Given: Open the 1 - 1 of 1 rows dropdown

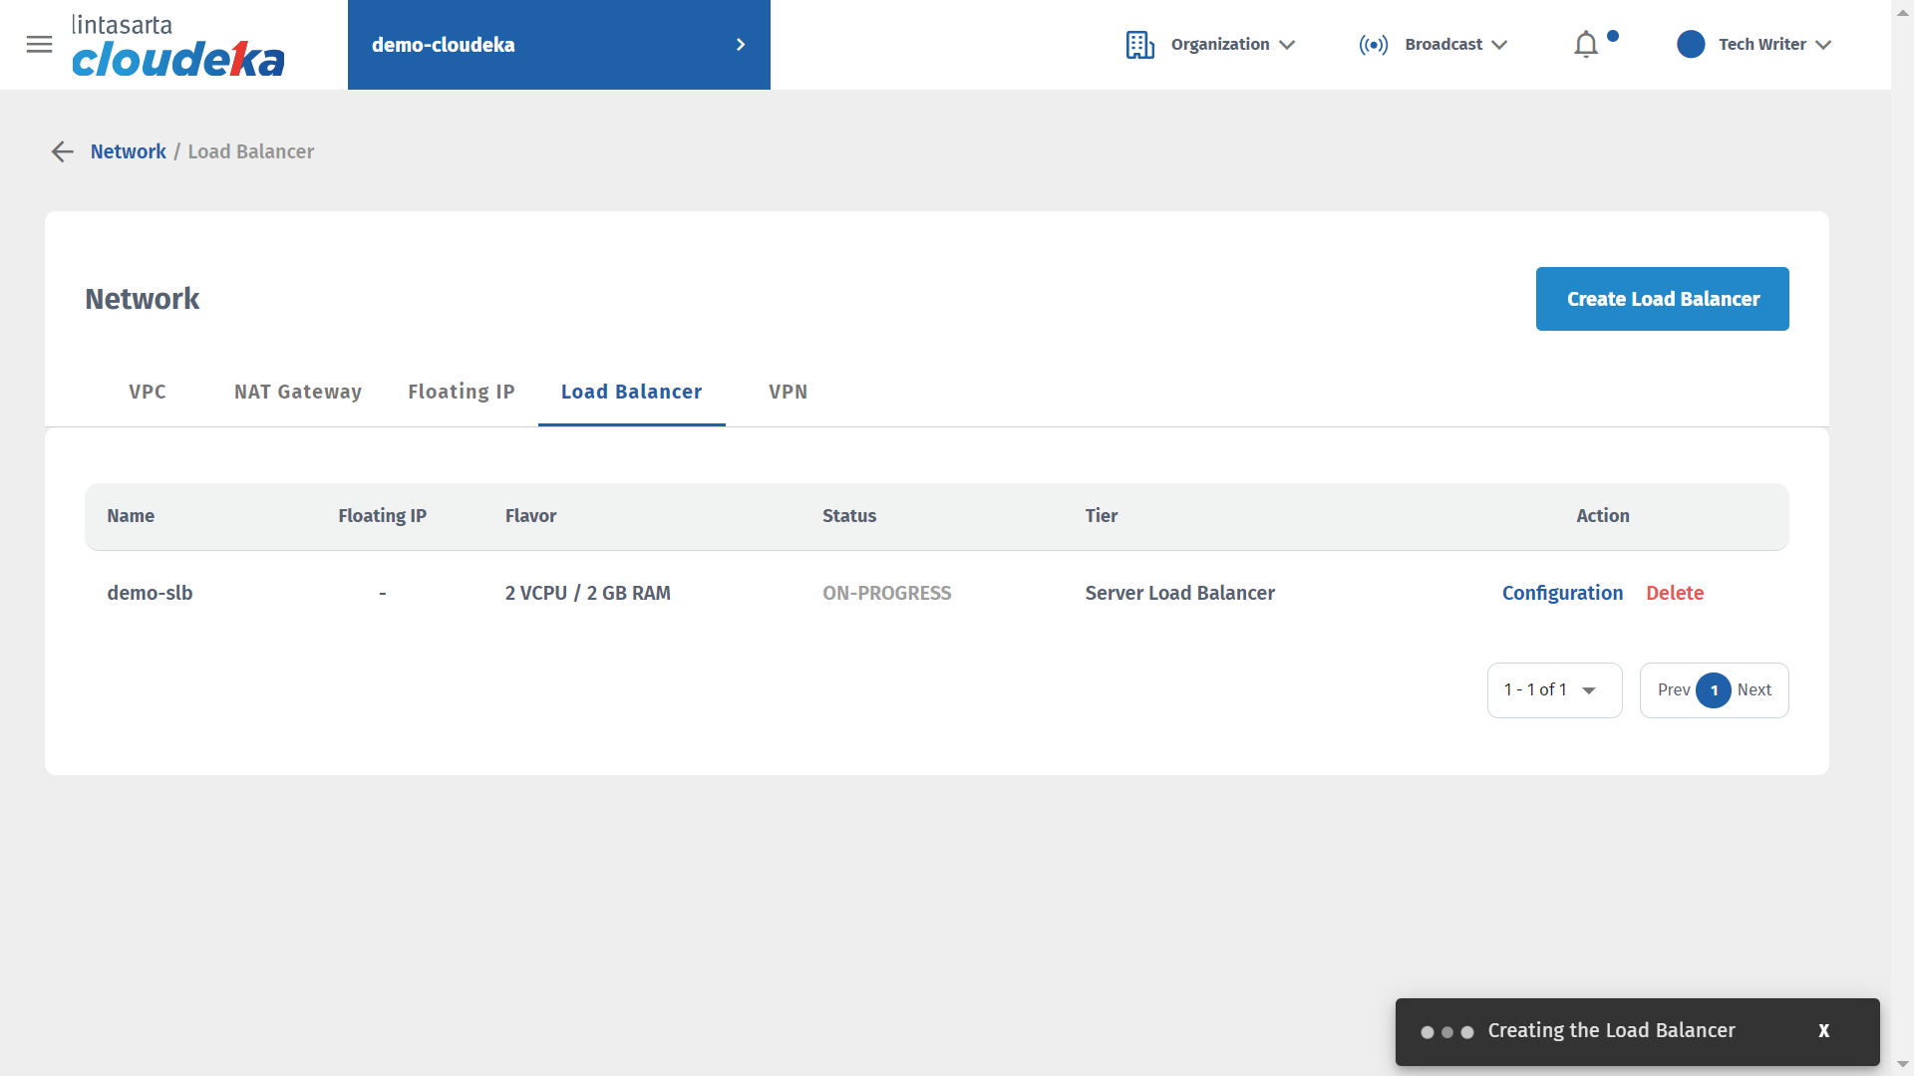Looking at the screenshot, I should (x=1553, y=690).
